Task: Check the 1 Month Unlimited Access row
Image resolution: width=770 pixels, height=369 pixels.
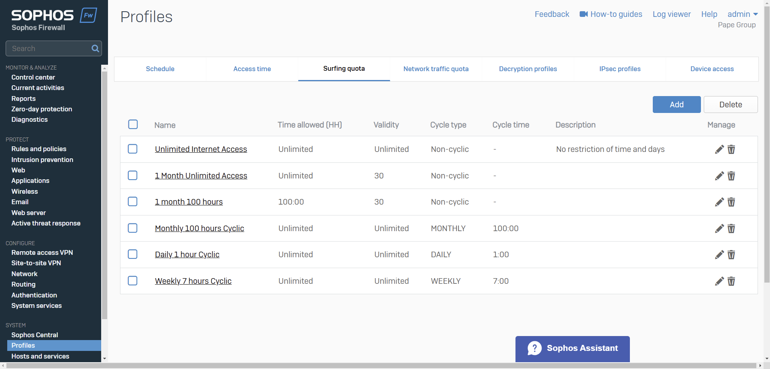Action: click(x=132, y=175)
